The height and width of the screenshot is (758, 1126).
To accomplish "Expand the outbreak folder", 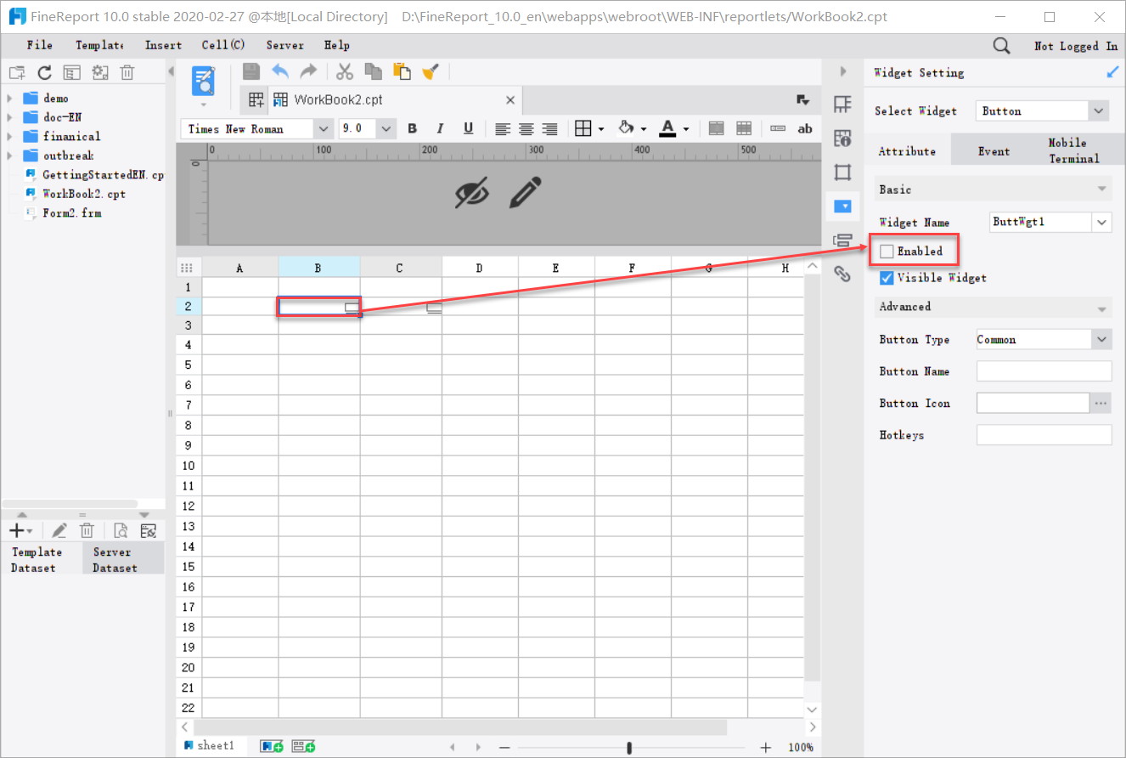I will point(9,156).
